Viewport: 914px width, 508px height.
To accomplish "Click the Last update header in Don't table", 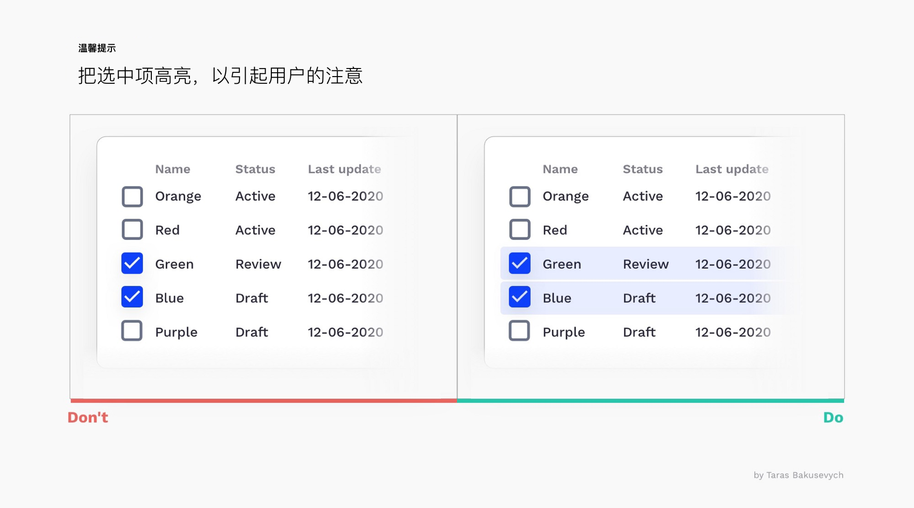I will click(x=345, y=169).
